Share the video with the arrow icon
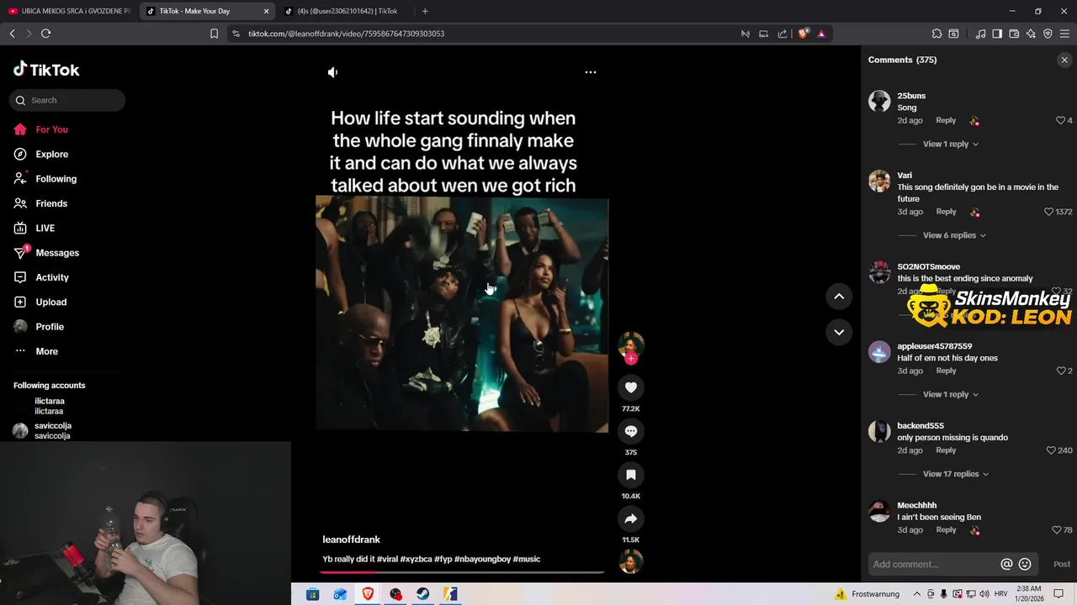Viewport: 1077px width, 605px height. 631,518
